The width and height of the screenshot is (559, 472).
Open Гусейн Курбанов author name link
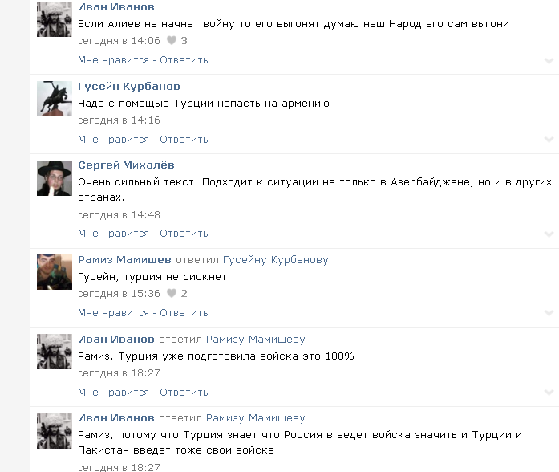[129, 87]
